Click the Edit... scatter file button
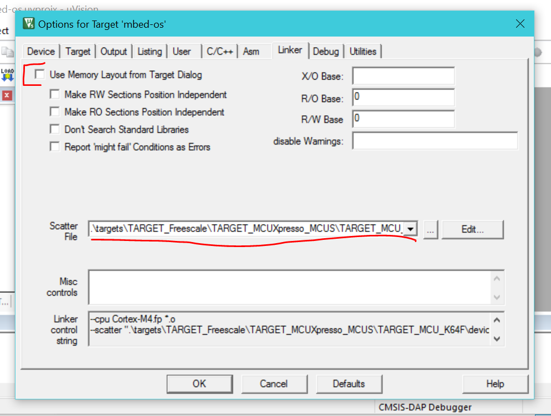The height and width of the screenshot is (416, 551). tap(472, 229)
